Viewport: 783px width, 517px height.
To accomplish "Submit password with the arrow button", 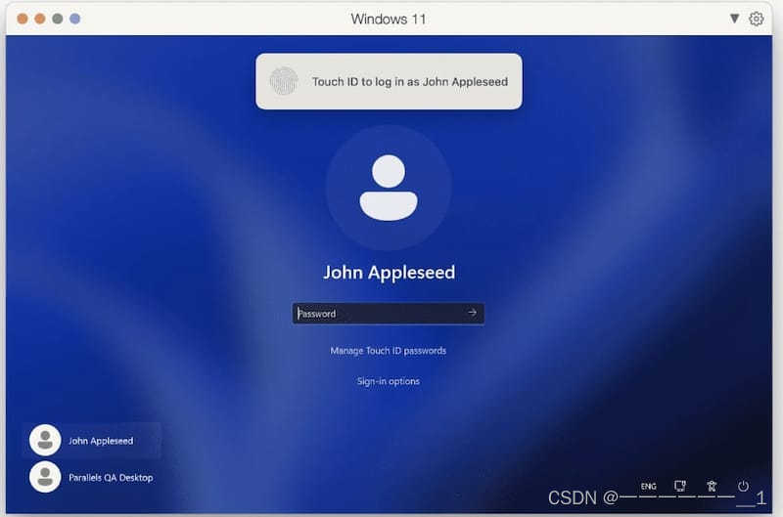I will 473,313.
